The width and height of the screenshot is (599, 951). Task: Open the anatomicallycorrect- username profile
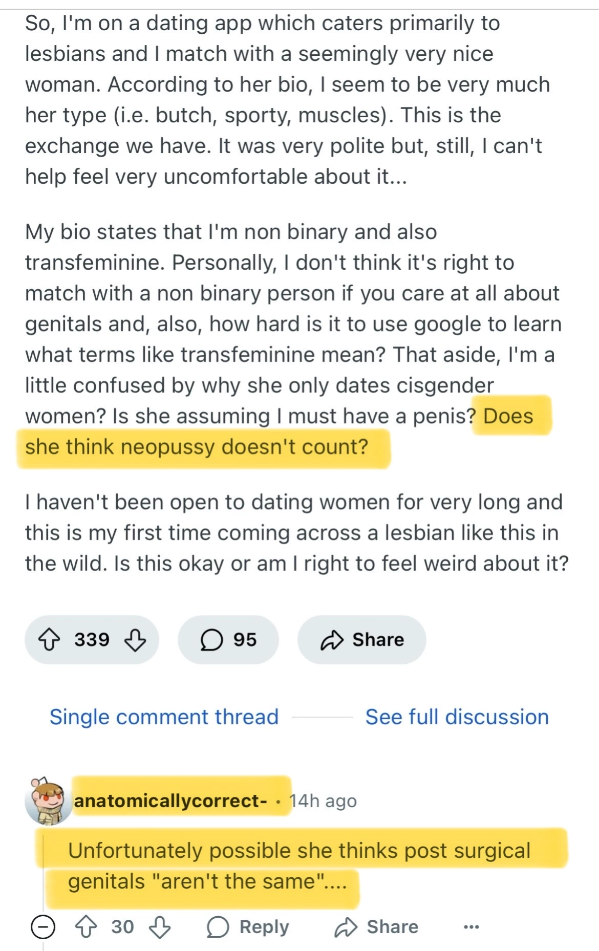click(170, 801)
